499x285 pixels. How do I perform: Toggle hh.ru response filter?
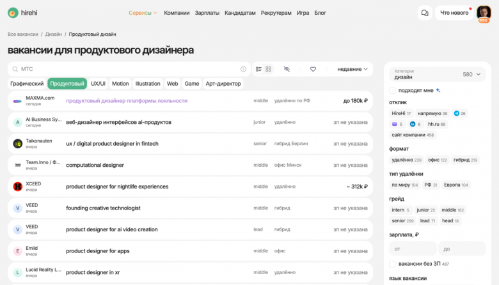[x=436, y=124]
